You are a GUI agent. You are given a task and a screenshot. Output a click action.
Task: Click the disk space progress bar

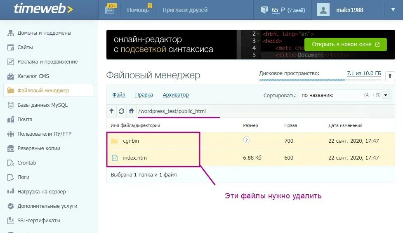pos(320,80)
